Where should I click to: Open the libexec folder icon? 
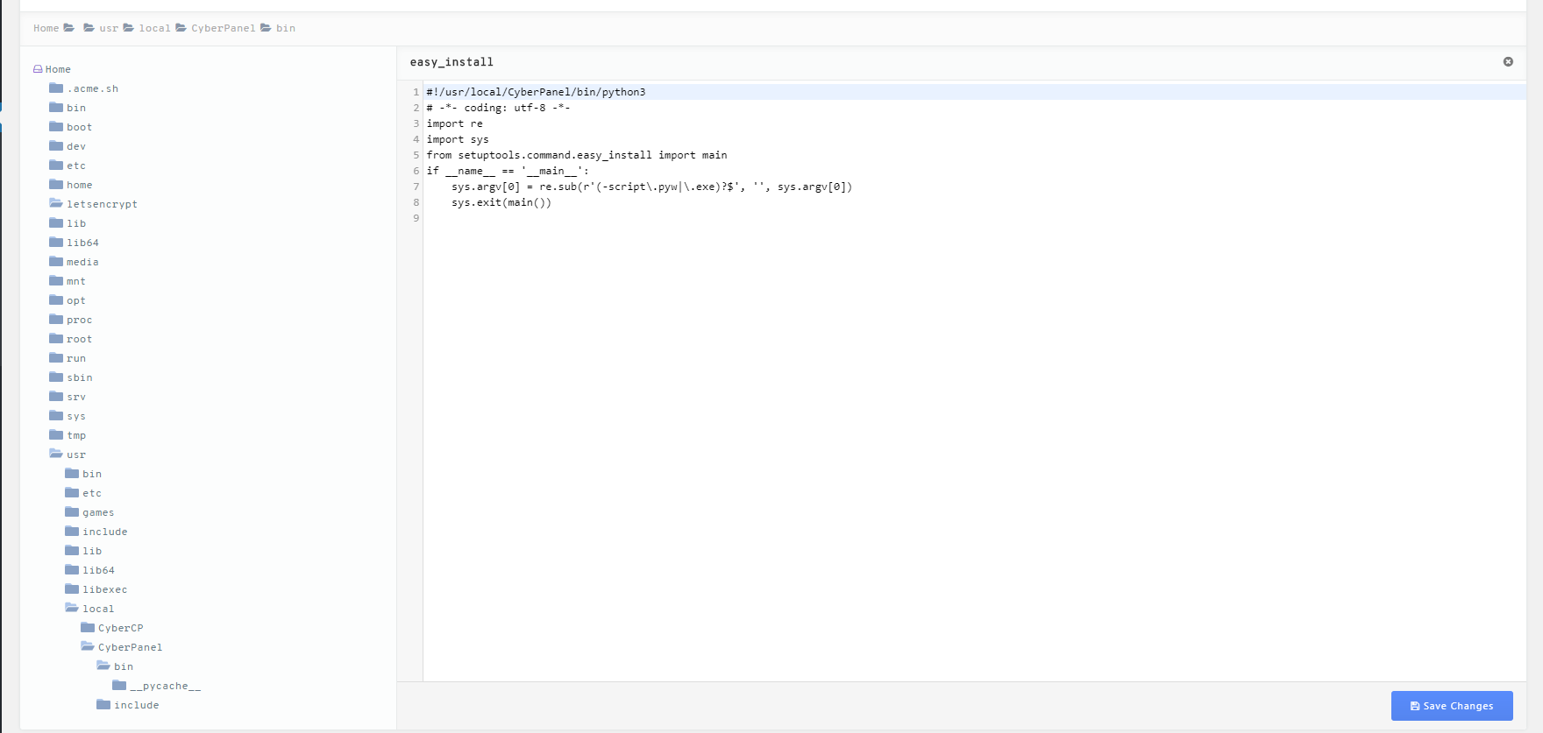point(72,589)
